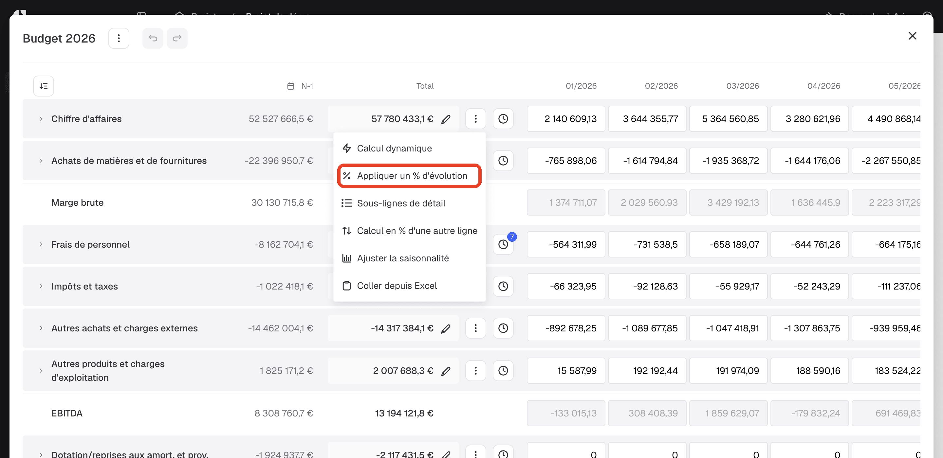Select Calcul dynamique from the menu

pyautogui.click(x=409, y=148)
